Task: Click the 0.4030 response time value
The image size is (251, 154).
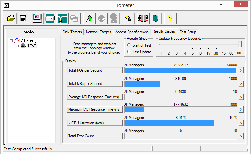Action: click(181, 92)
